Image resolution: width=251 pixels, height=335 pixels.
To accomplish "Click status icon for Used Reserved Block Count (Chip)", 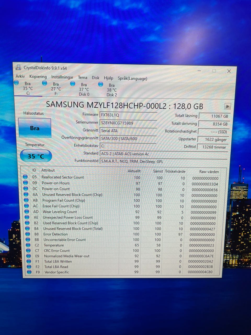I will [x=27, y=223].
